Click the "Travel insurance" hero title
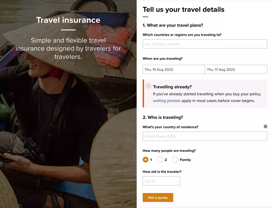273x208 pixels. (x=68, y=20)
